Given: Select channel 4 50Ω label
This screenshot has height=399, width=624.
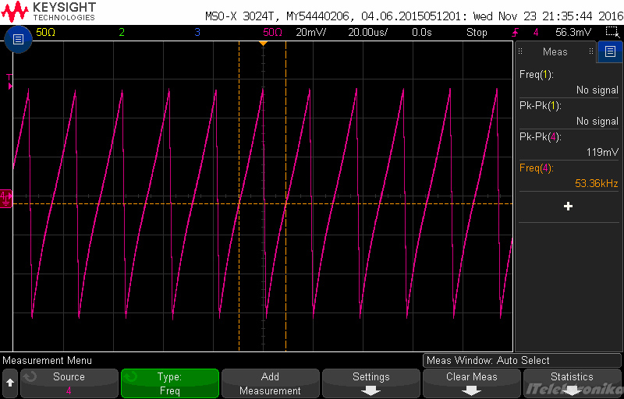Looking at the screenshot, I should pos(272,33).
